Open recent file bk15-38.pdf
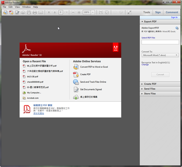Image resolution: width=182 pixels, height=167 pixels. point(32,77)
